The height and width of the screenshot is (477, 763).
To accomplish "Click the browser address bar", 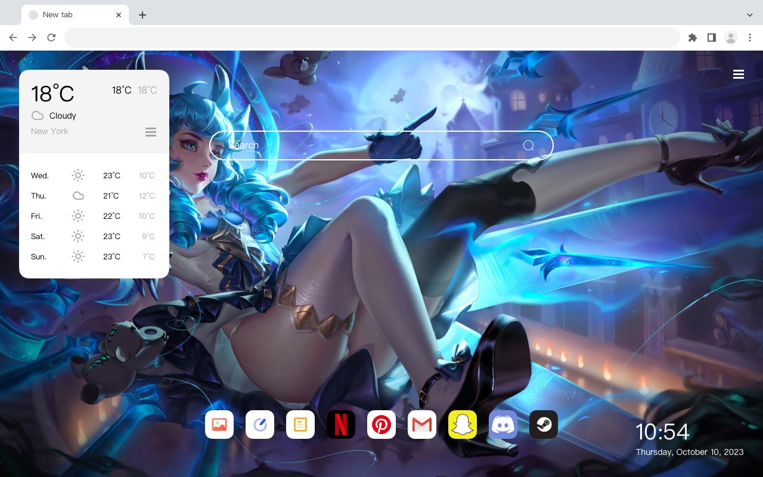I will pyautogui.click(x=372, y=38).
